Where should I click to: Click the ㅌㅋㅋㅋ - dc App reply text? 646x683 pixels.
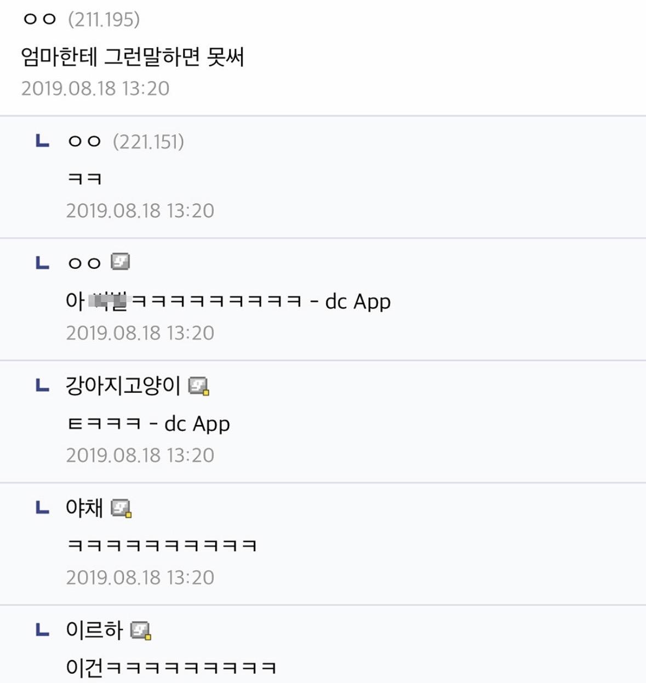148,424
